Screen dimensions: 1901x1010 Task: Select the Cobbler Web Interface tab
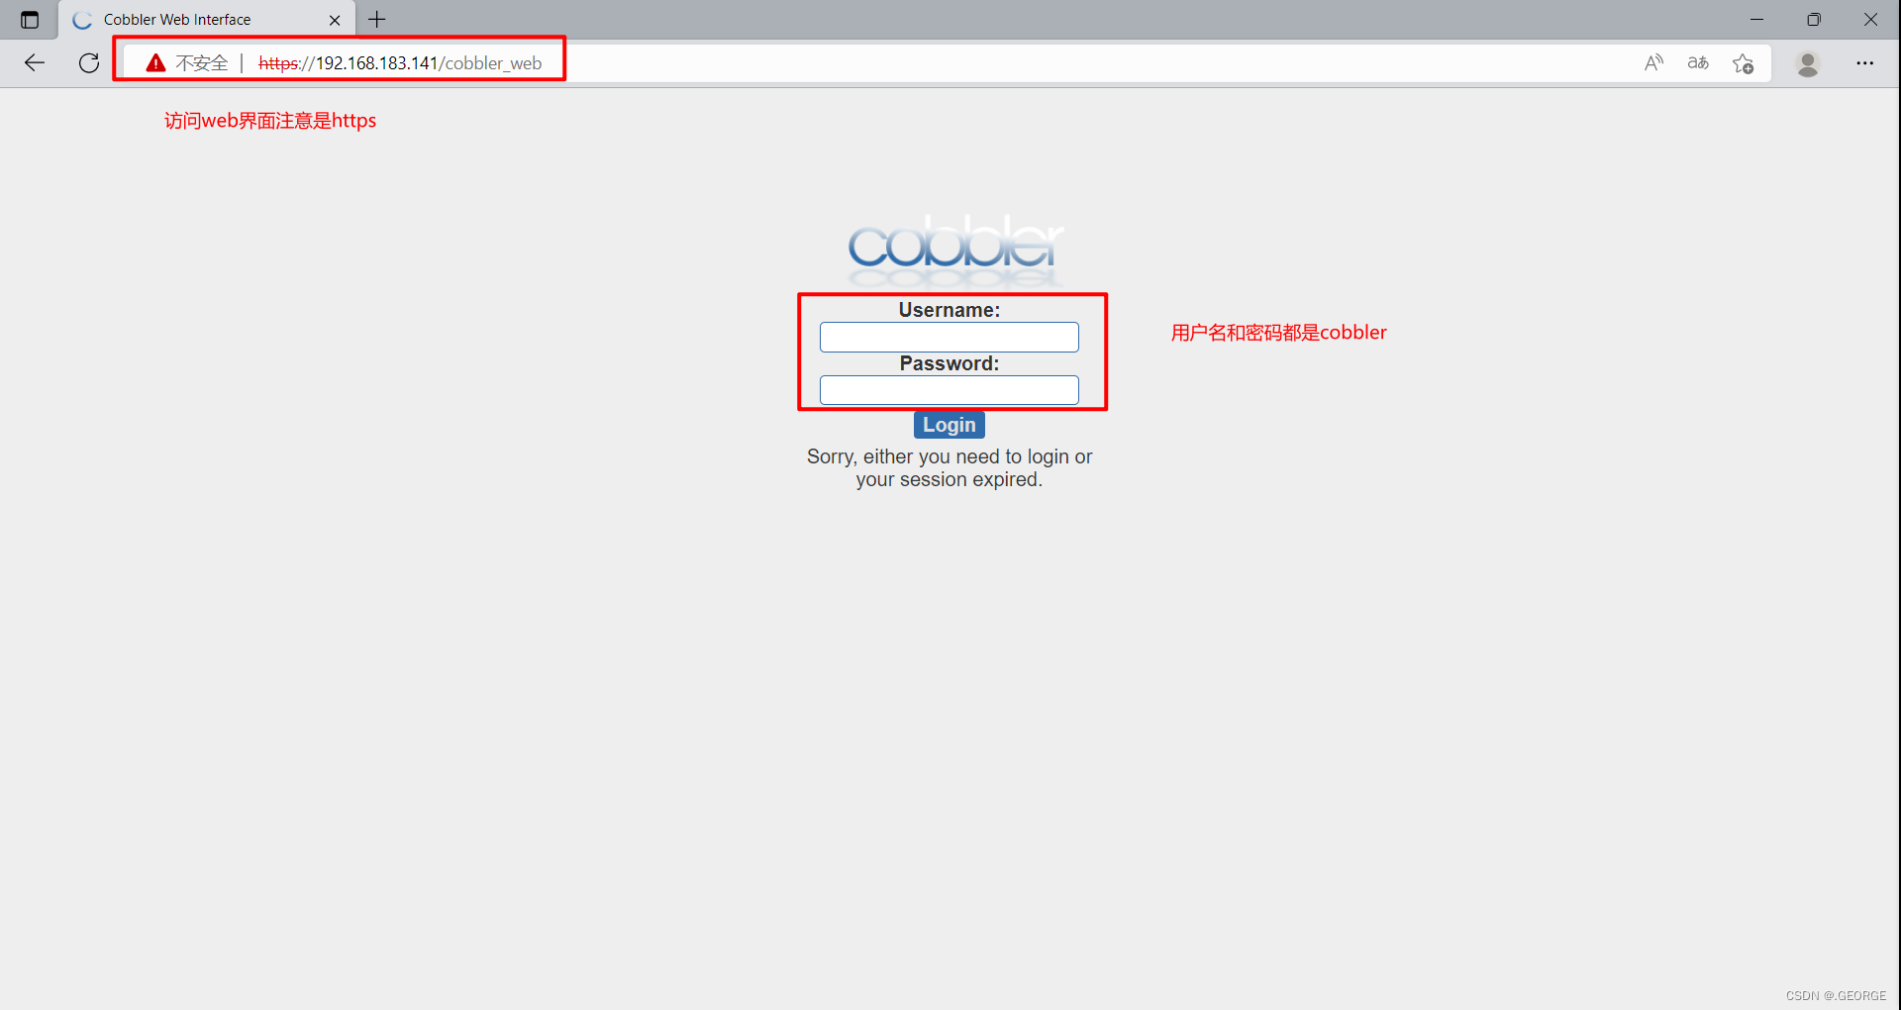pyautogui.click(x=207, y=20)
